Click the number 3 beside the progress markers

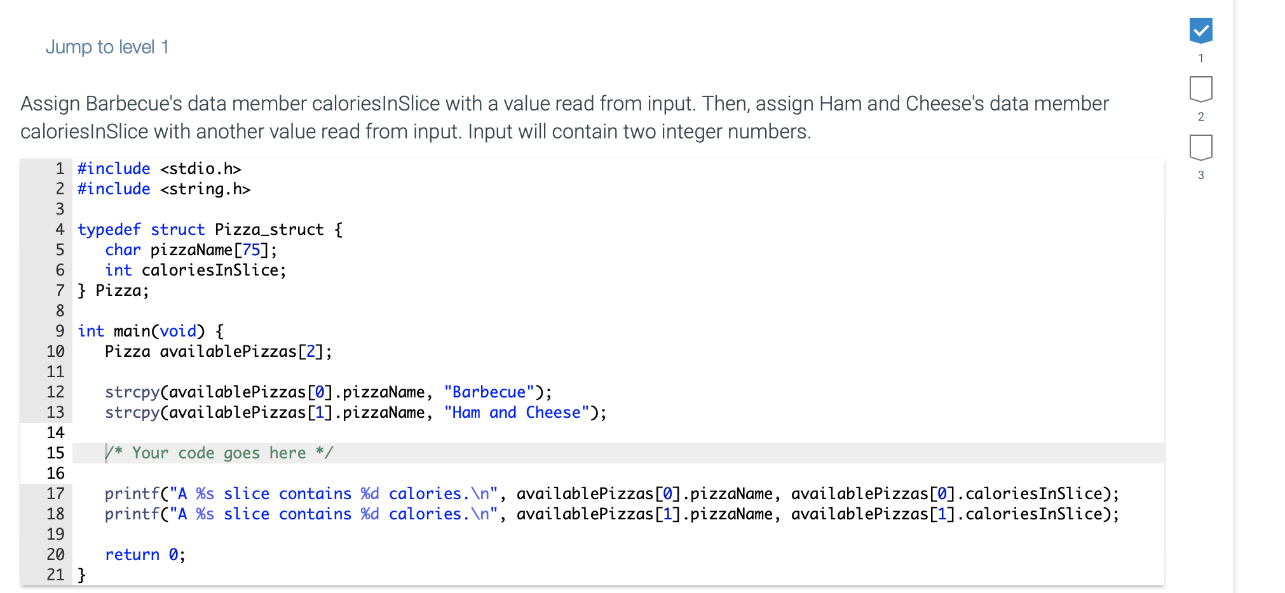1201,175
